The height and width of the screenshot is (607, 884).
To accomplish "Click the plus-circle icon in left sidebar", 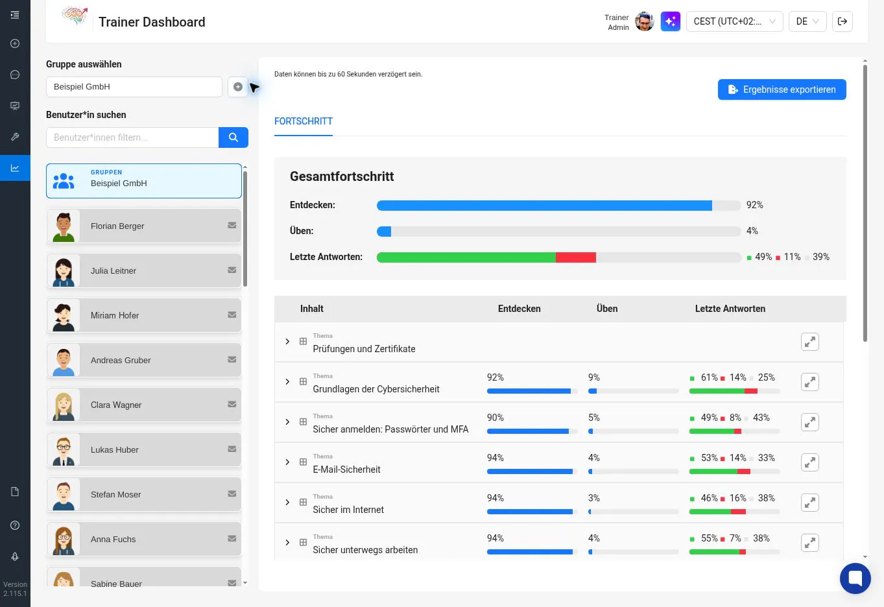I will [15, 43].
